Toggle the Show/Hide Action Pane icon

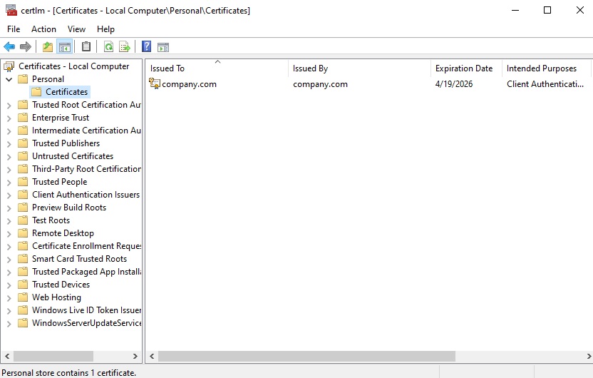click(163, 47)
